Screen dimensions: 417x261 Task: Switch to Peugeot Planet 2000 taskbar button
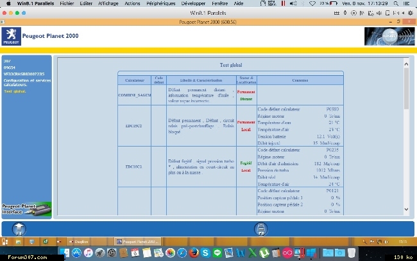tap(137, 241)
